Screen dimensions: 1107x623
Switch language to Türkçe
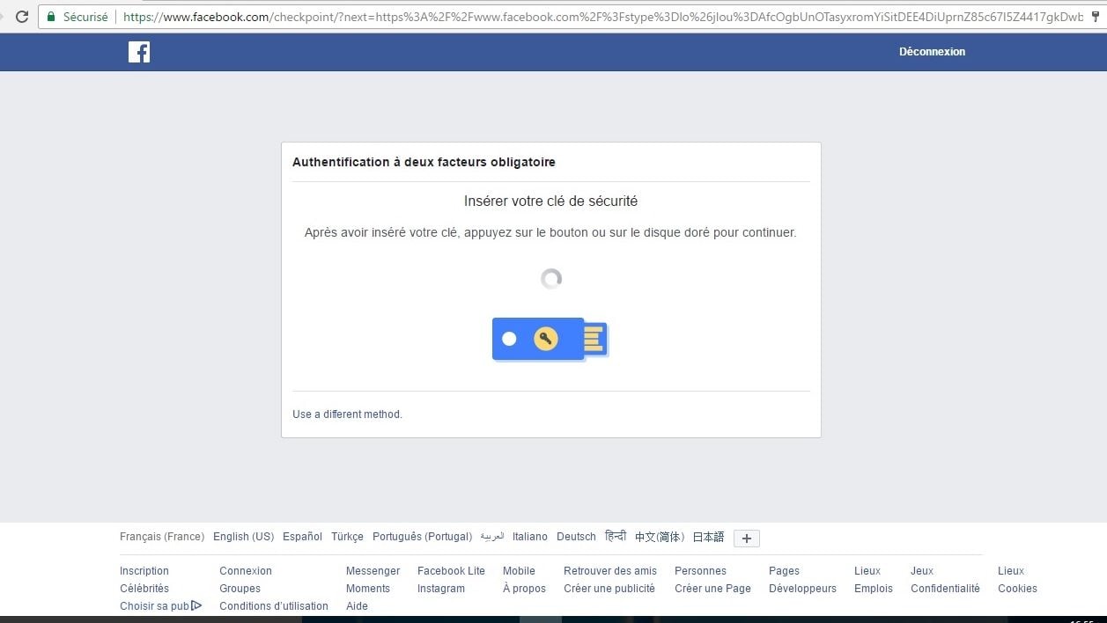pyautogui.click(x=347, y=537)
